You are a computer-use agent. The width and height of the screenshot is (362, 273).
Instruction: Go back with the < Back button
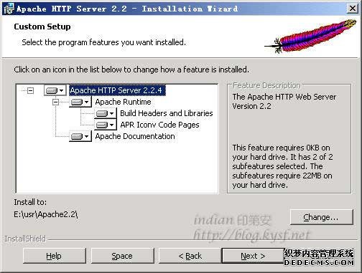(190, 256)
